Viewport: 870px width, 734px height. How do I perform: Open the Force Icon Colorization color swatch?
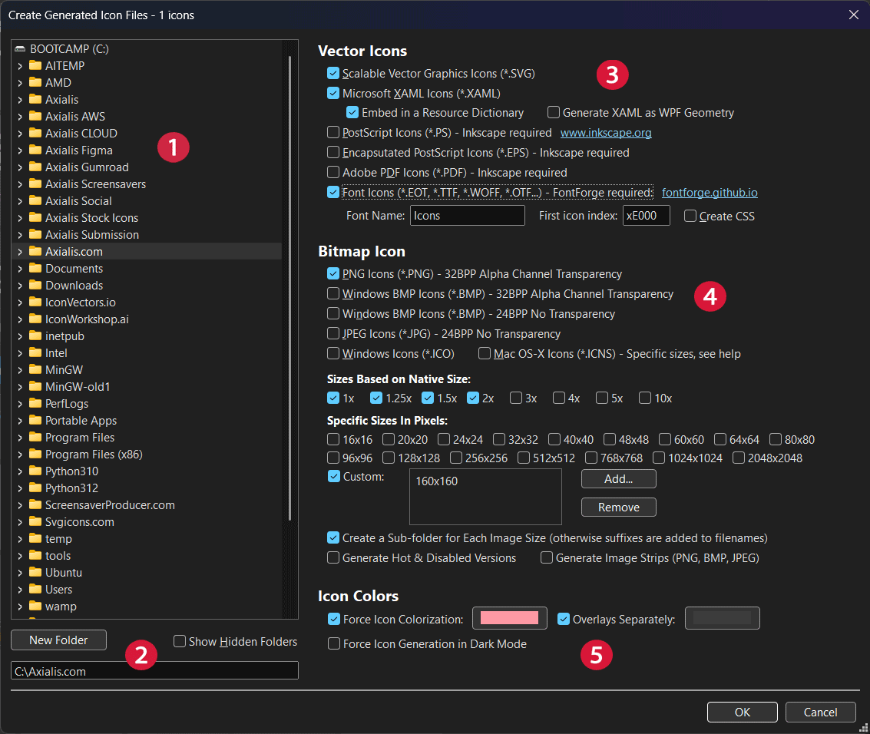click(x=509, y=618)
